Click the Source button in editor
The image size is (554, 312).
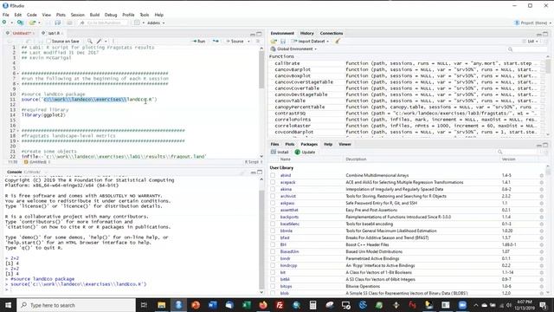tap(235, 41)
